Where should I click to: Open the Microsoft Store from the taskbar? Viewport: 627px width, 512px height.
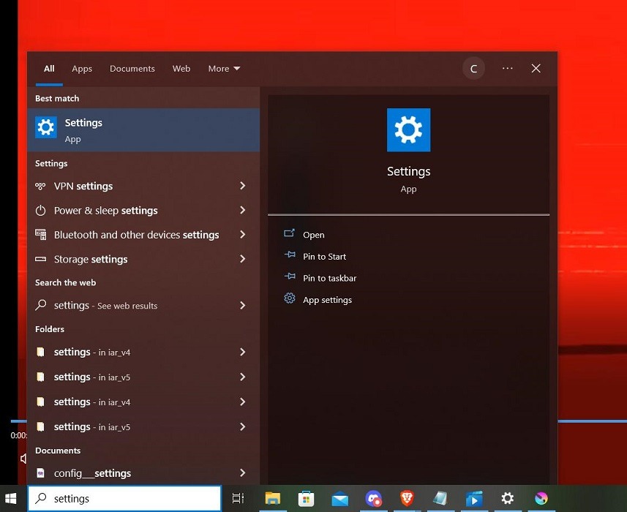307,498
